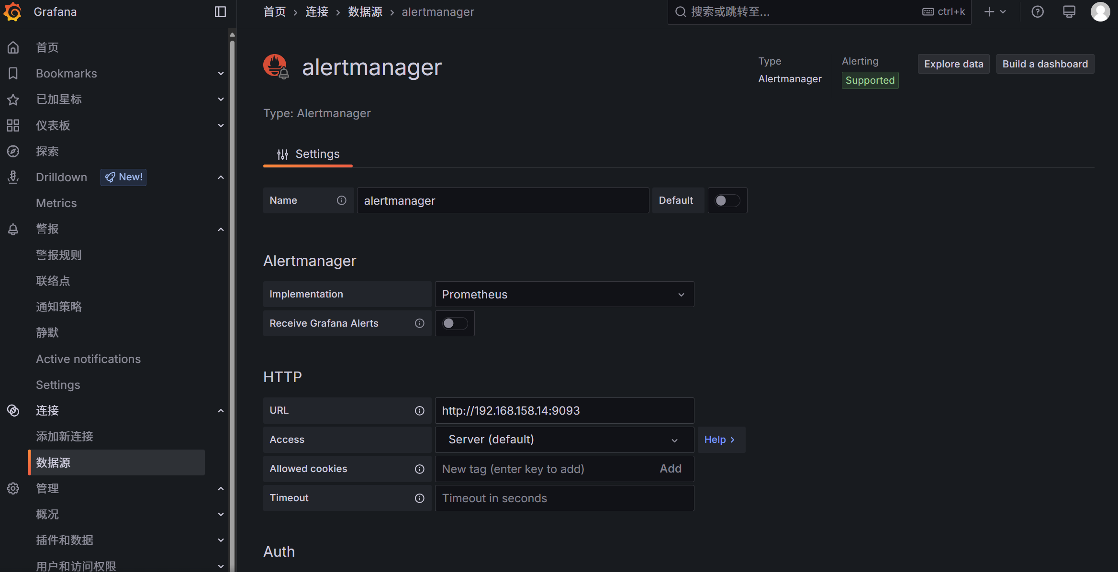
Task: Open the Access Server (default) dropdown
Action: point(564,440)
